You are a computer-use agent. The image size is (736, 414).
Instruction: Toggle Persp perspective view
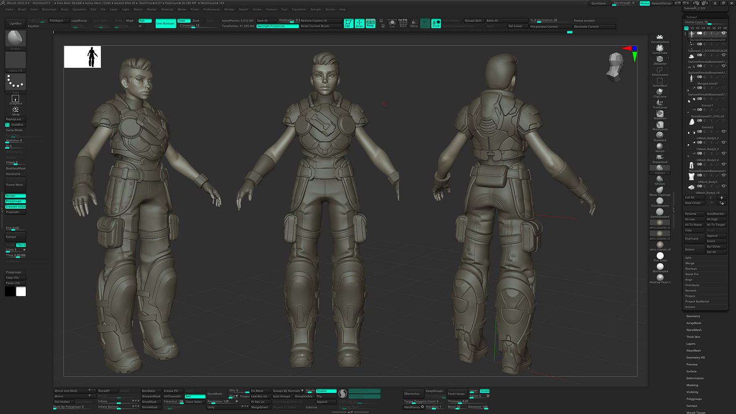370,23
